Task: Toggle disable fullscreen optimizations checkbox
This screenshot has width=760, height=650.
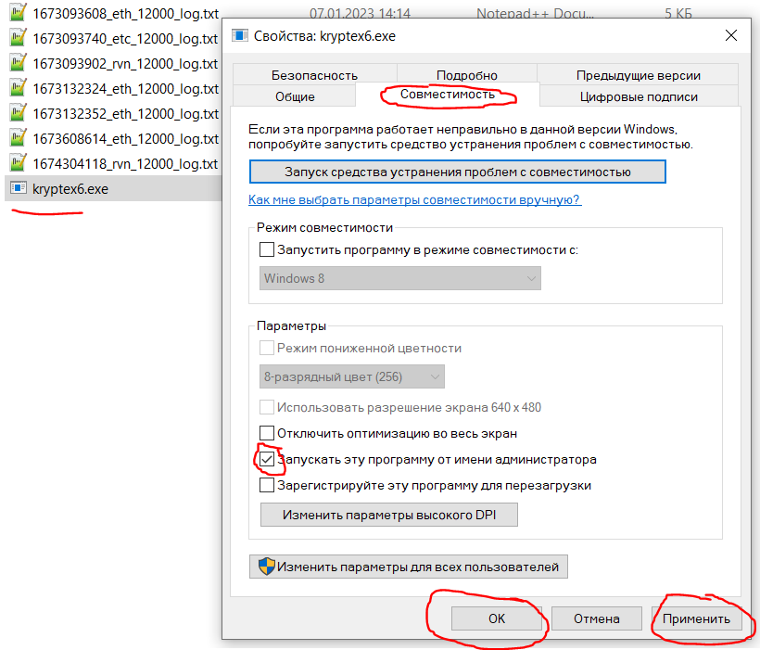Action: [267, 433]
